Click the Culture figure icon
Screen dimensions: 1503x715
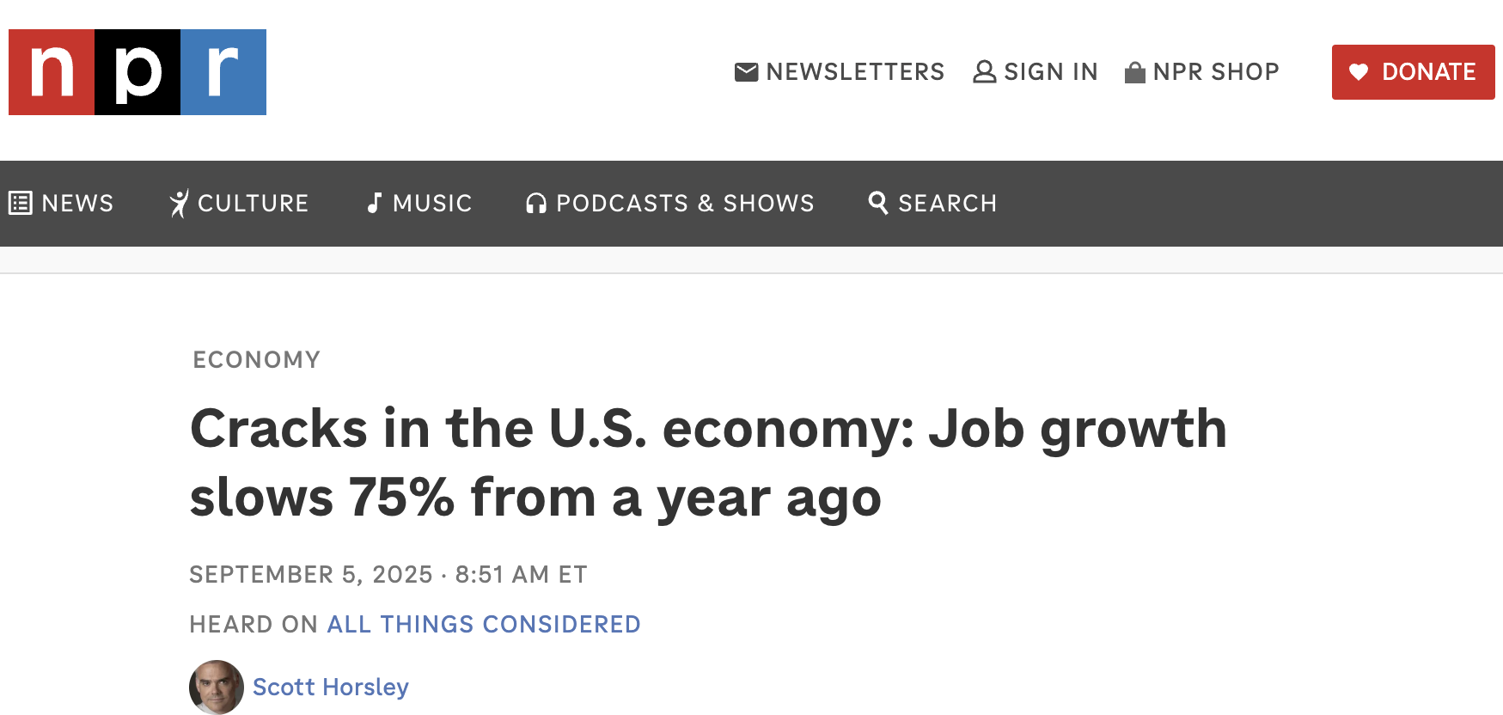179,203
